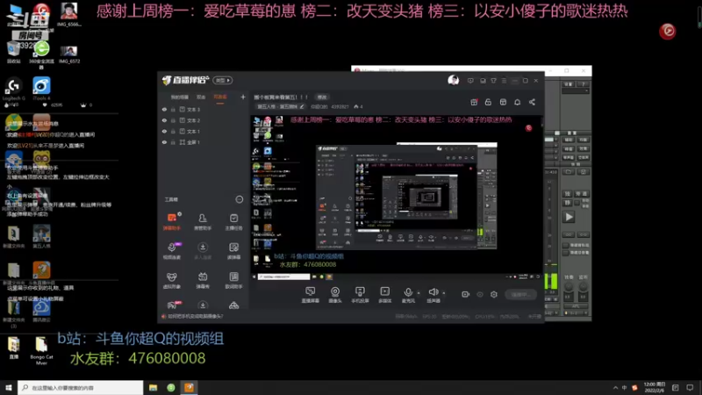Click the user avatar in the title bar

tap(453, 80)
